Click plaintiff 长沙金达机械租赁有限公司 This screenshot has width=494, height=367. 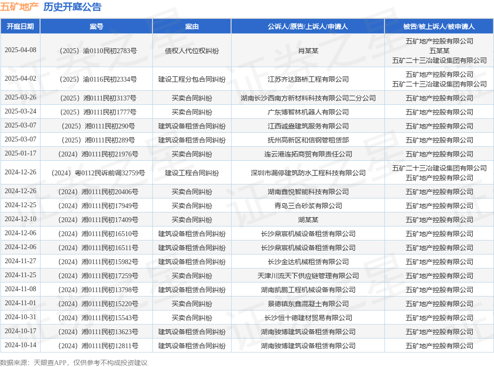(308, 262)
